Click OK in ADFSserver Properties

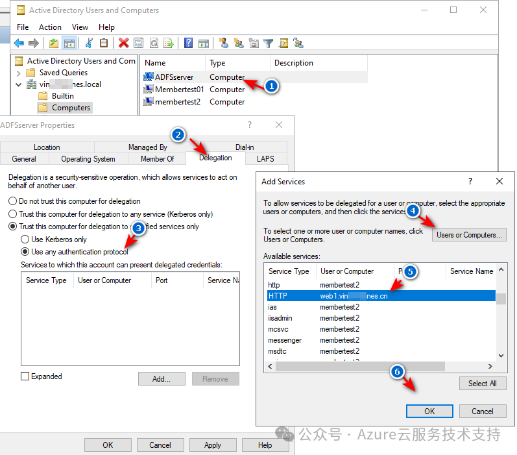pyautogui.click(x=108, y=445)
